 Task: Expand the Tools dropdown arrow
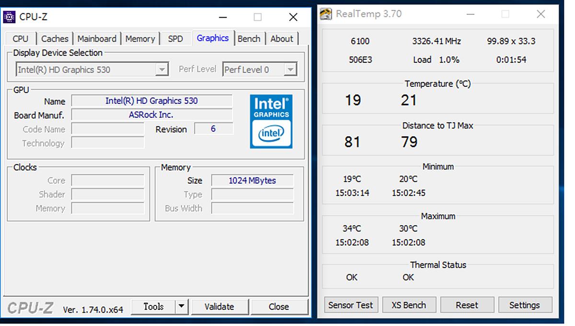pyautogui.click(x=181, y=306)
